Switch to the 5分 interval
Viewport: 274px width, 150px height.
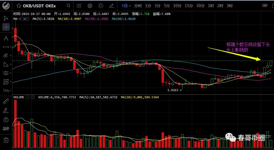pyautogui.click(x=167, y=6)
